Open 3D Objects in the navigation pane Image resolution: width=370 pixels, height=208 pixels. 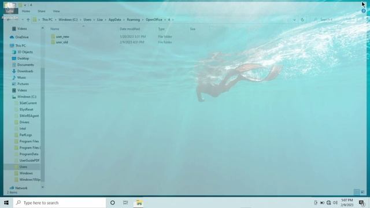[x=25, y=52]
